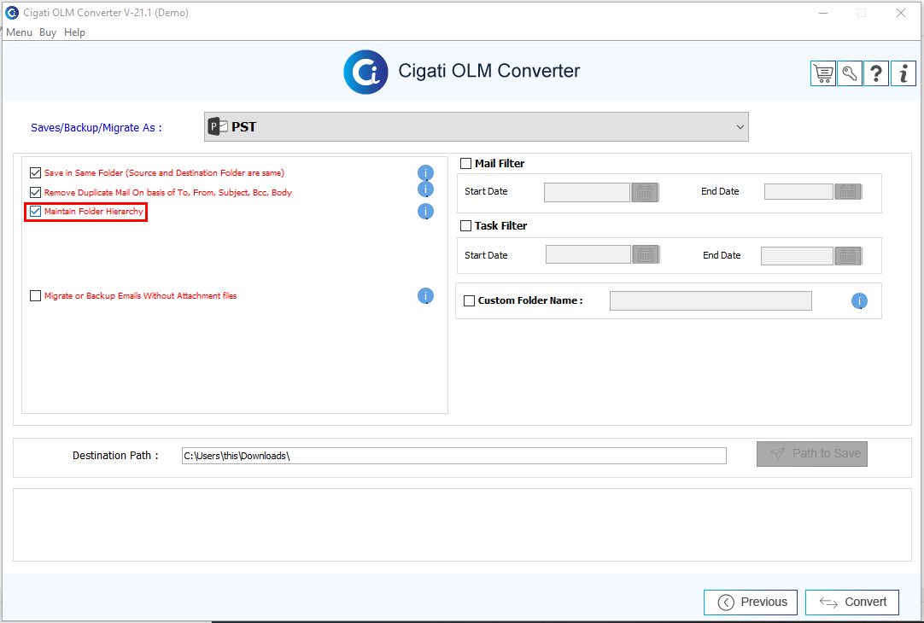Viewport: 924px width, 623px height.
Task: Open help with the question mark icon
Action: pyautogui.click(x=875, y=73)
